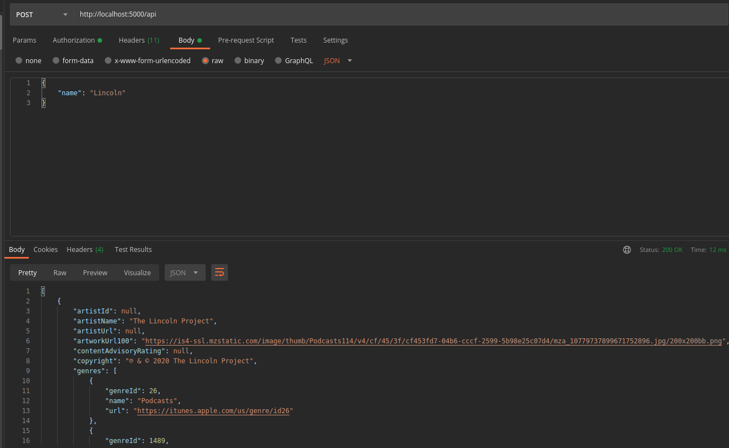Image resolution: width=729 pixels, height=448 pixels.
Task: Click the genreId value 26
Action: click(153, 391)
